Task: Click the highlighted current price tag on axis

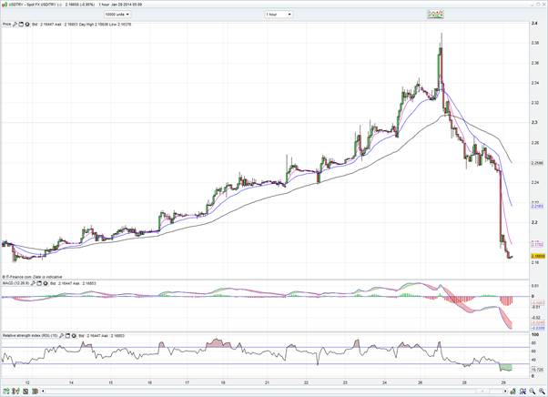Action: pos(538,257)
